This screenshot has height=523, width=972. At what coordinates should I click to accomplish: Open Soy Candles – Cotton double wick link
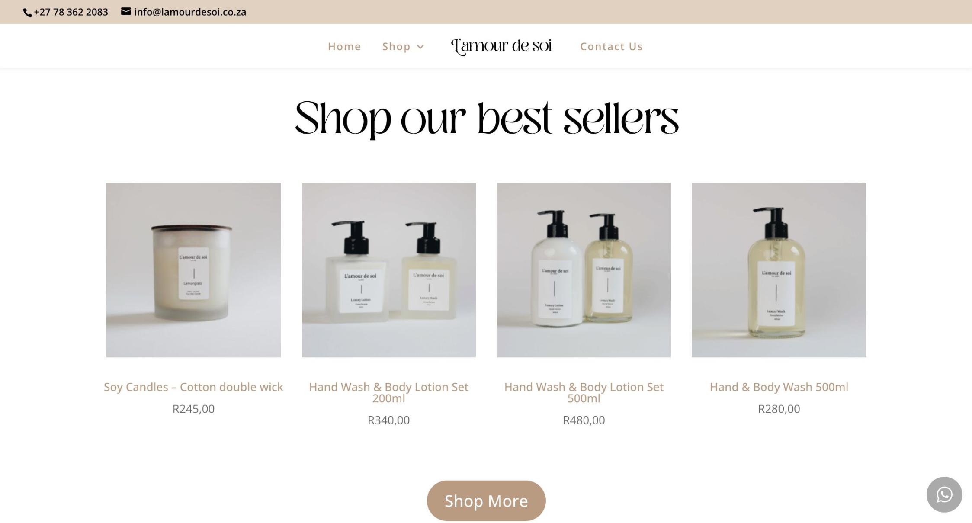click(193, 387)
